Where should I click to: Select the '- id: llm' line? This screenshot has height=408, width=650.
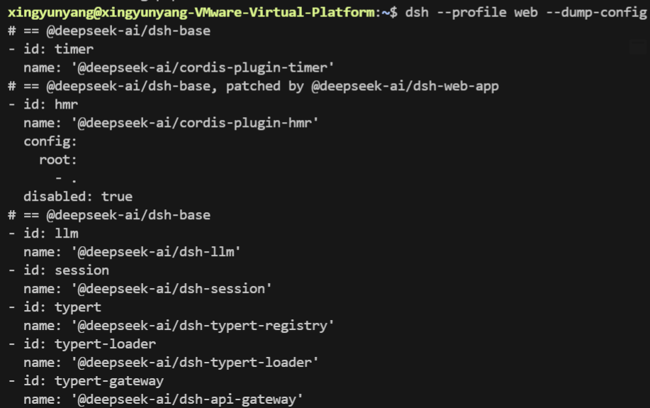tap(43, 233)
